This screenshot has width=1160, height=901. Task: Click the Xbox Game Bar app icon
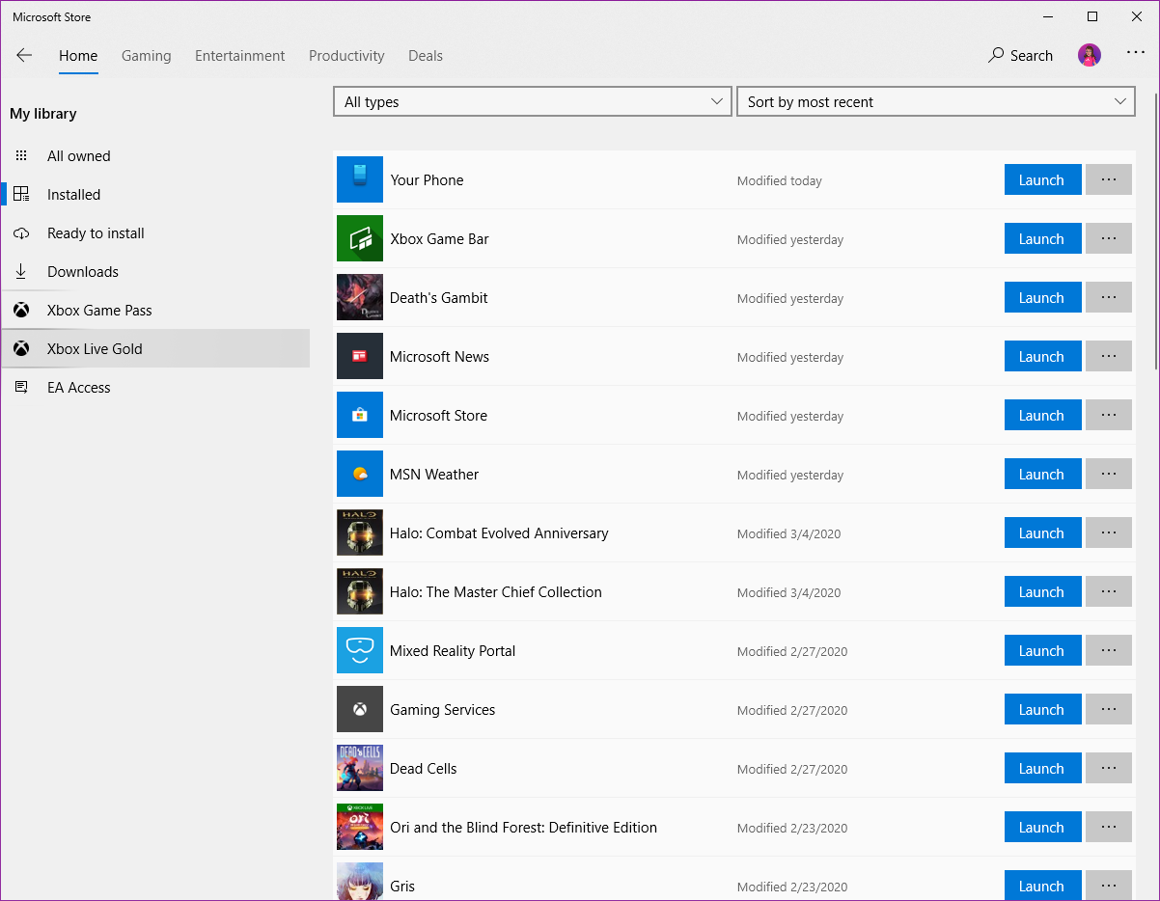(360, 239)
